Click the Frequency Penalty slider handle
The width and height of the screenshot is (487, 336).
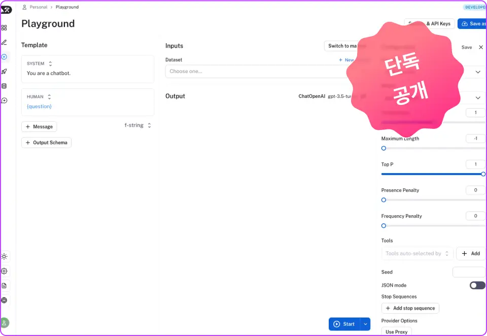click(x=384, y=226)
